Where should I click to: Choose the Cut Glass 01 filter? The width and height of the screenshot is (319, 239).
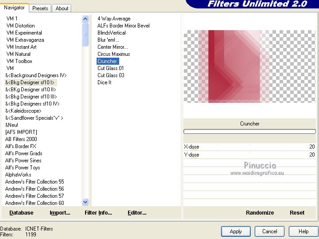tap(110, 68)
